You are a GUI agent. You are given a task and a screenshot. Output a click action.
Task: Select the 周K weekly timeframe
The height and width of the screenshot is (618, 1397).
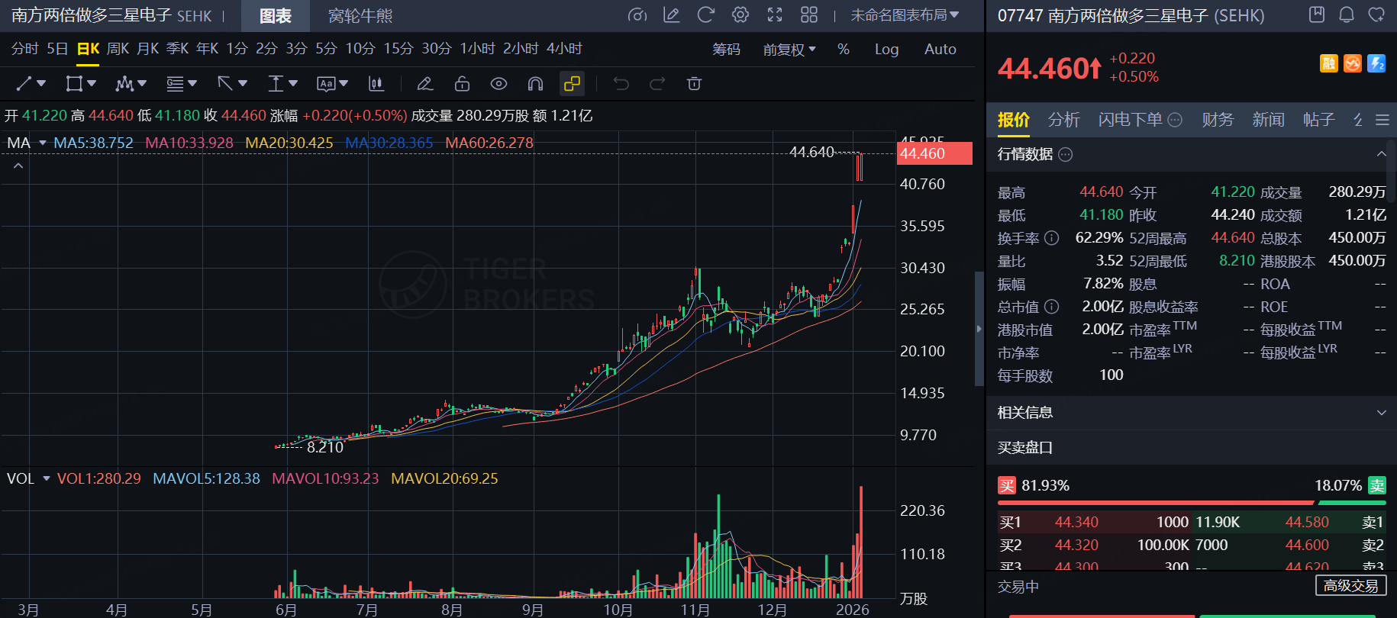pyautogui.click(x=118, y=49)
